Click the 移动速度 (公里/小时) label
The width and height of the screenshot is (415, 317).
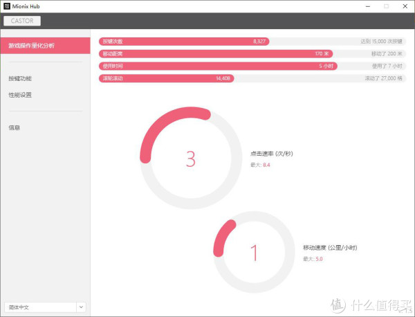tap(330, 248)
